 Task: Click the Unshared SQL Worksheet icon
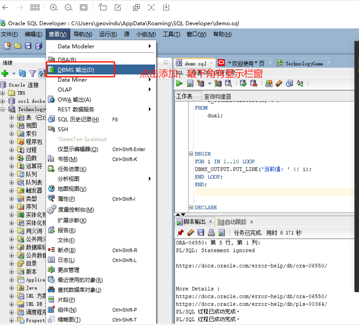tap(269, 84)
